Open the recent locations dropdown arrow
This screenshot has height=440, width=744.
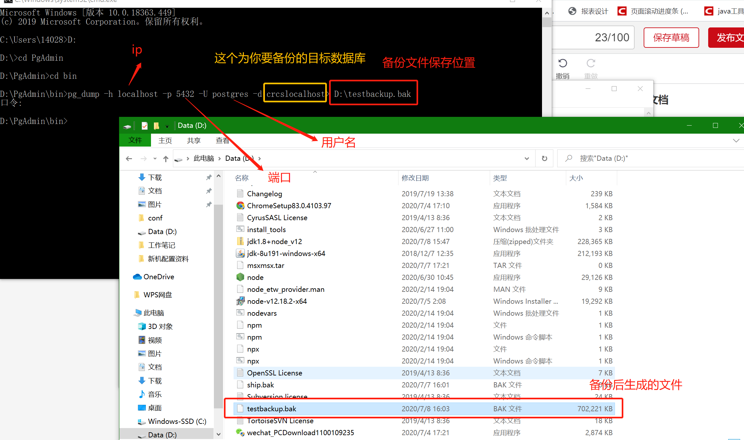[x=155, y=159]
